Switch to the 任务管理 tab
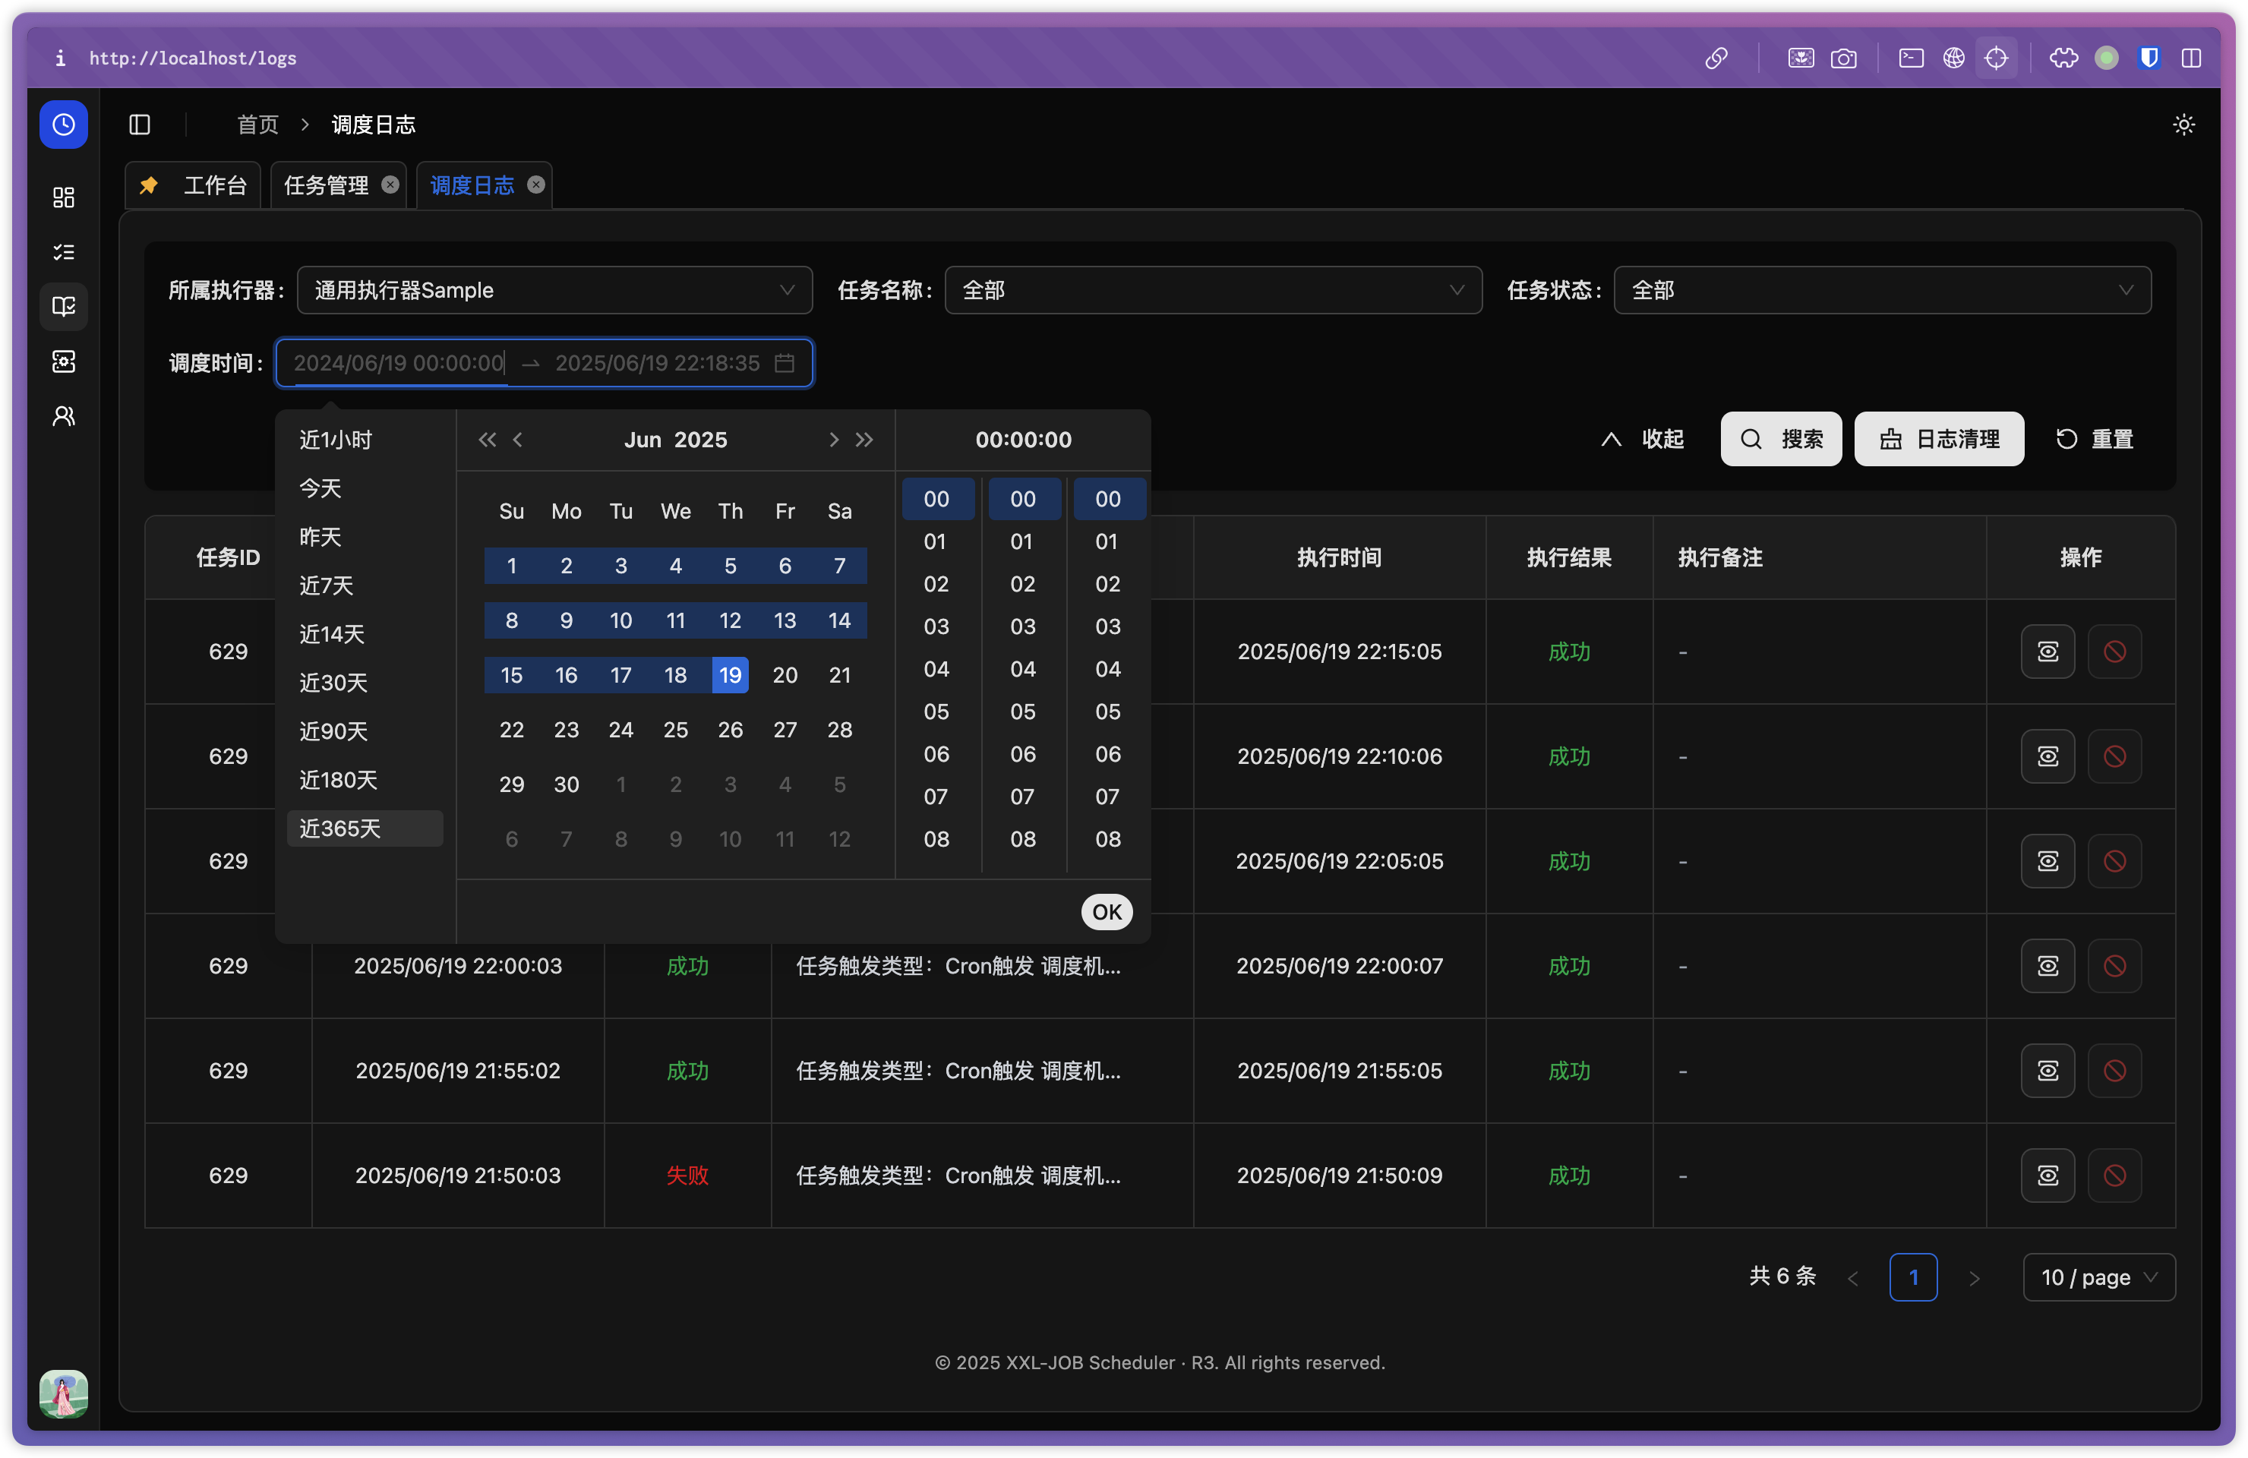Screen dimensions: 2248x1458 (x=326, y=184)
